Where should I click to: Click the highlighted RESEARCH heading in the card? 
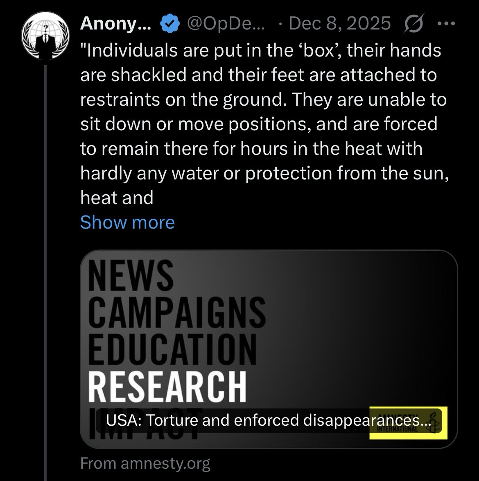167,386
